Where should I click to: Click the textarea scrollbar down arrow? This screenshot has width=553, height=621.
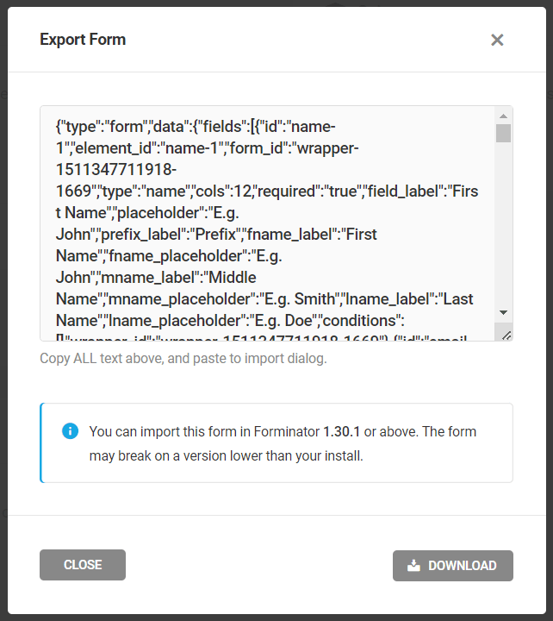coord(504,313)
